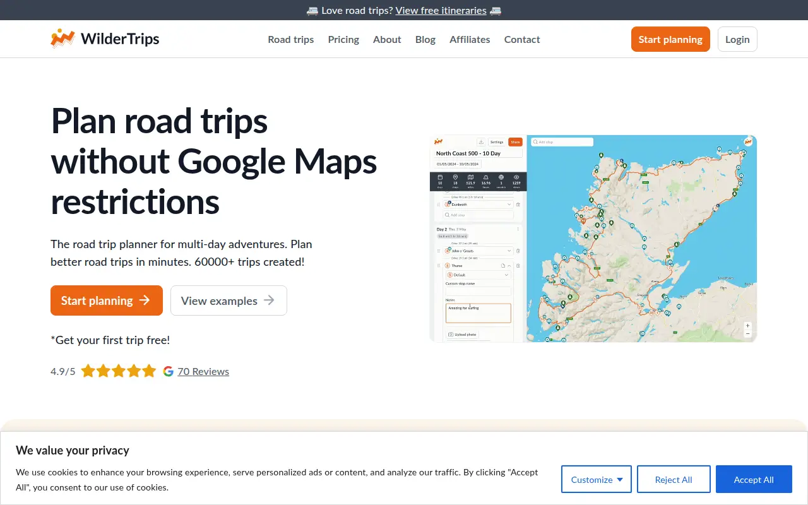
Task: Click the WilderTrips logo icon
Action: pyautogui.click(x=62, y=39)
